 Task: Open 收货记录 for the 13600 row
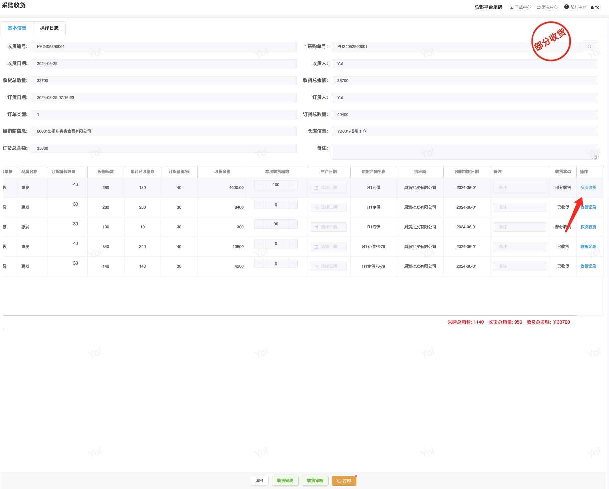588,247
